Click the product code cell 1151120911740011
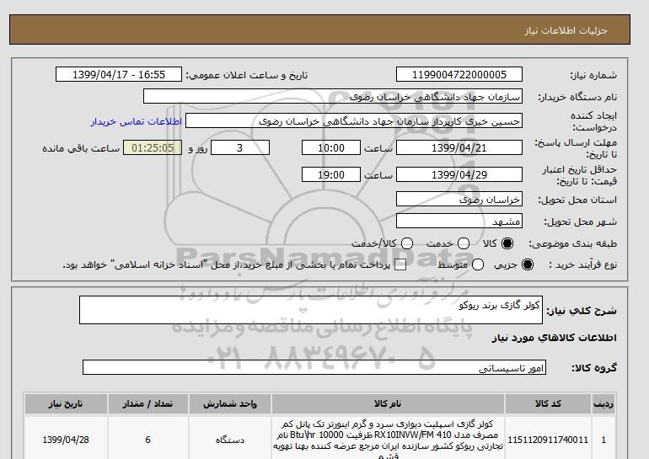The width and height of the screenshot is (649, 459). [548, 440]
